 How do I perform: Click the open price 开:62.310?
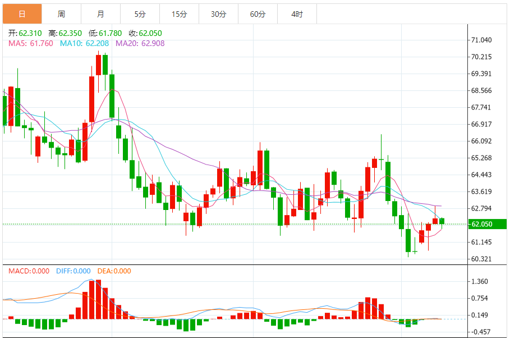pyautogui.click(x=25, y=33)
